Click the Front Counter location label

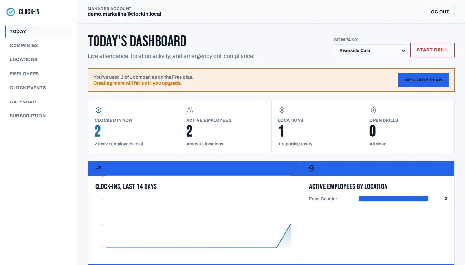pyautogui.click(x=323, y=199)
